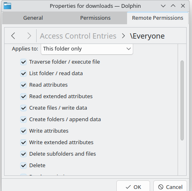Click the Access Control Entries breadcrumb
The width and height of the screenshot is (192, 191).
coord(78,36)
